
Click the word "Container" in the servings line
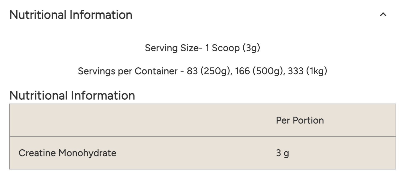click(156, 71)
